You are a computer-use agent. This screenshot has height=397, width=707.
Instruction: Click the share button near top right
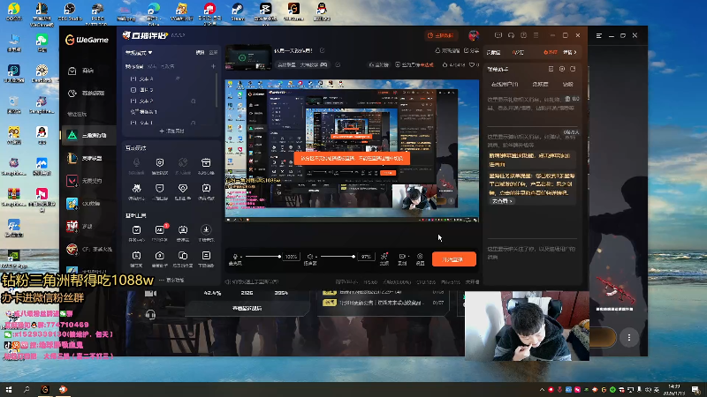point(471,51)
